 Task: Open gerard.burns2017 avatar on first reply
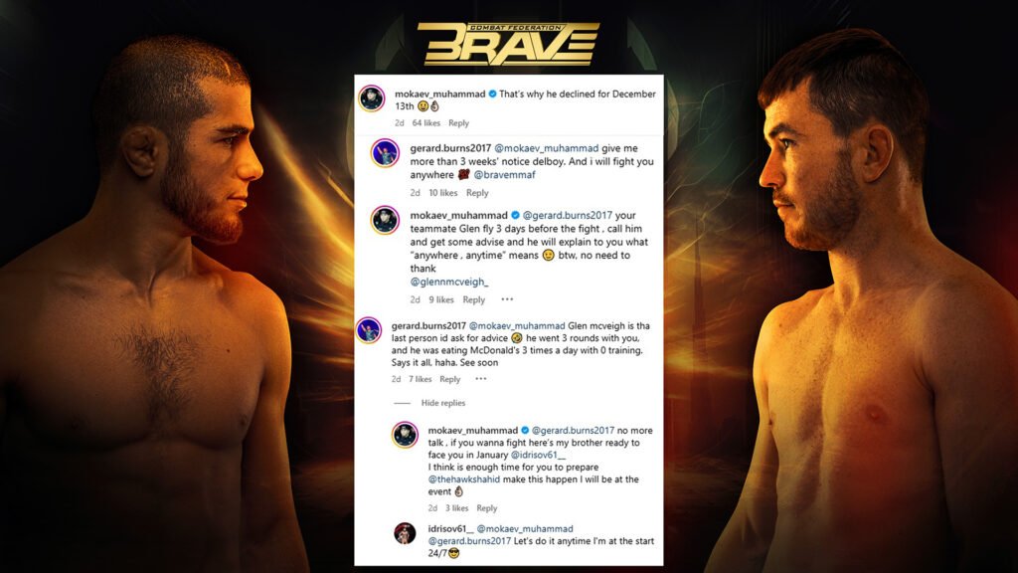[x=385, y=153]
